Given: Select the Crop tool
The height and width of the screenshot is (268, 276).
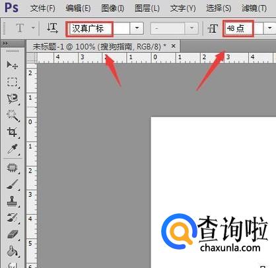Looking at the screenshot, I should pos(12,132).
